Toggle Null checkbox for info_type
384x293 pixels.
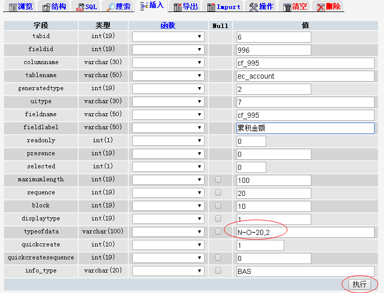pyautogui.click(x=218, y=270)
